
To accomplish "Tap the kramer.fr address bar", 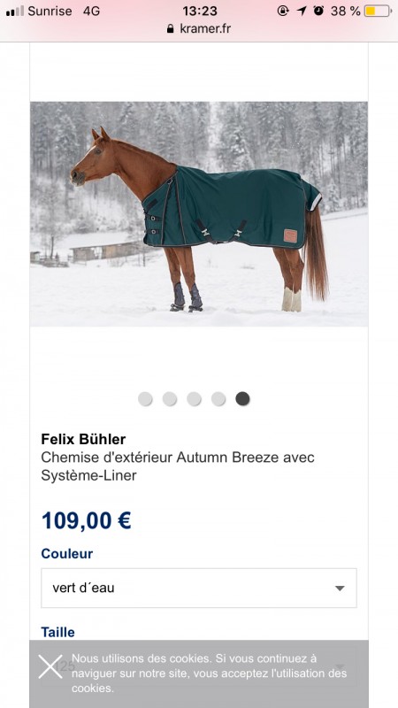I will coord(199,29).
